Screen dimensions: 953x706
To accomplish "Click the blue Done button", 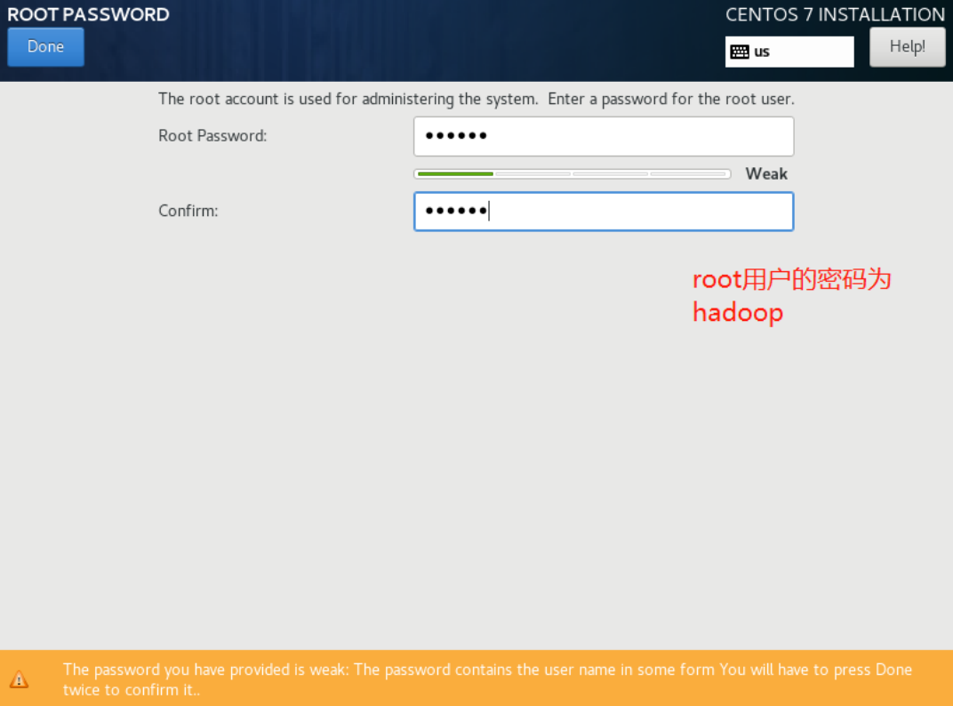I will (45, 47).
